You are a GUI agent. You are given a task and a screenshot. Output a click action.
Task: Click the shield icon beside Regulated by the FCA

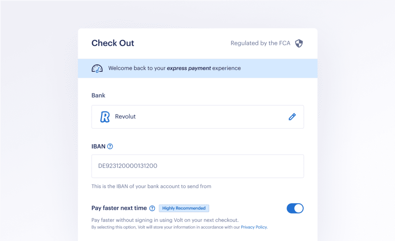coord(299,43)
